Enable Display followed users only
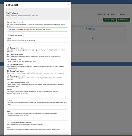The image size is (132, 136). point(8,83)
